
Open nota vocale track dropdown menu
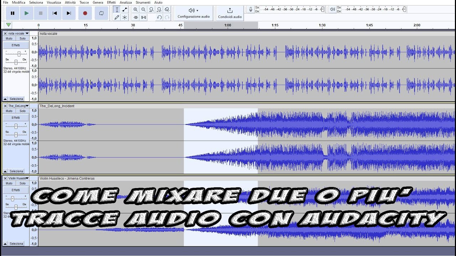click(x=19, y=33)
